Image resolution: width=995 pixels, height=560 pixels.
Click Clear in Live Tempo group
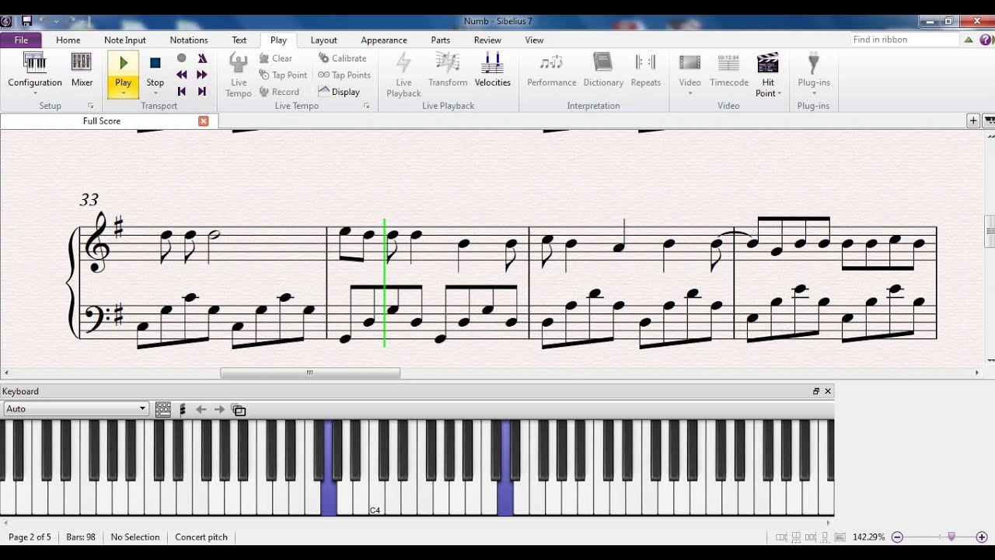coord(276,58)
